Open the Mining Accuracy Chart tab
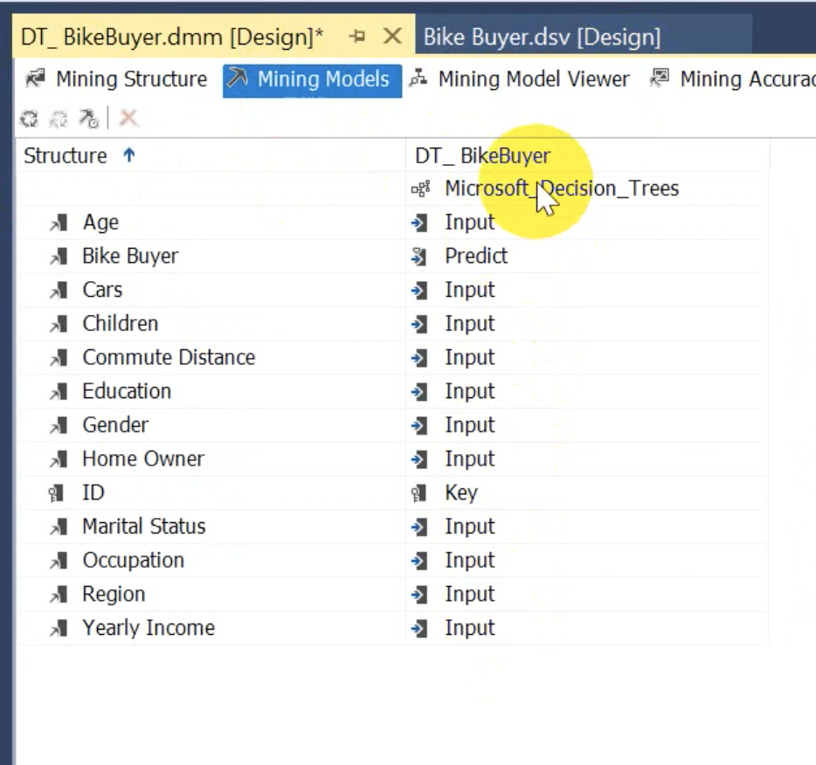 (732, 79)
